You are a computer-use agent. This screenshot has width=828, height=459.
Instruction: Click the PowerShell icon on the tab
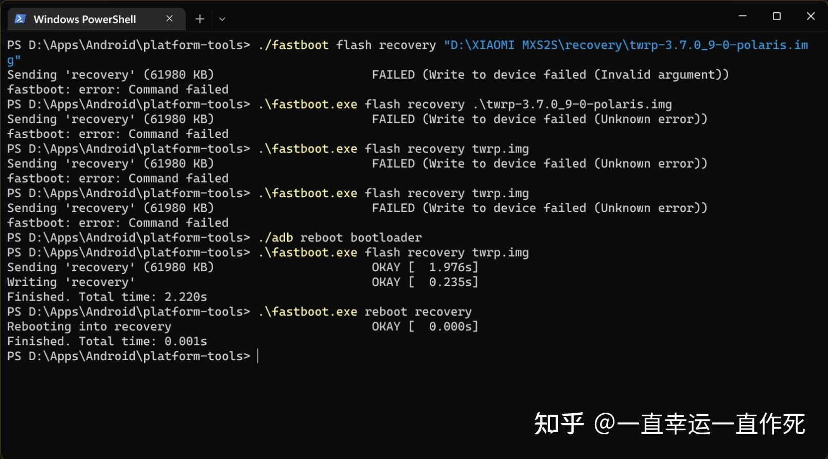(19, 19)
